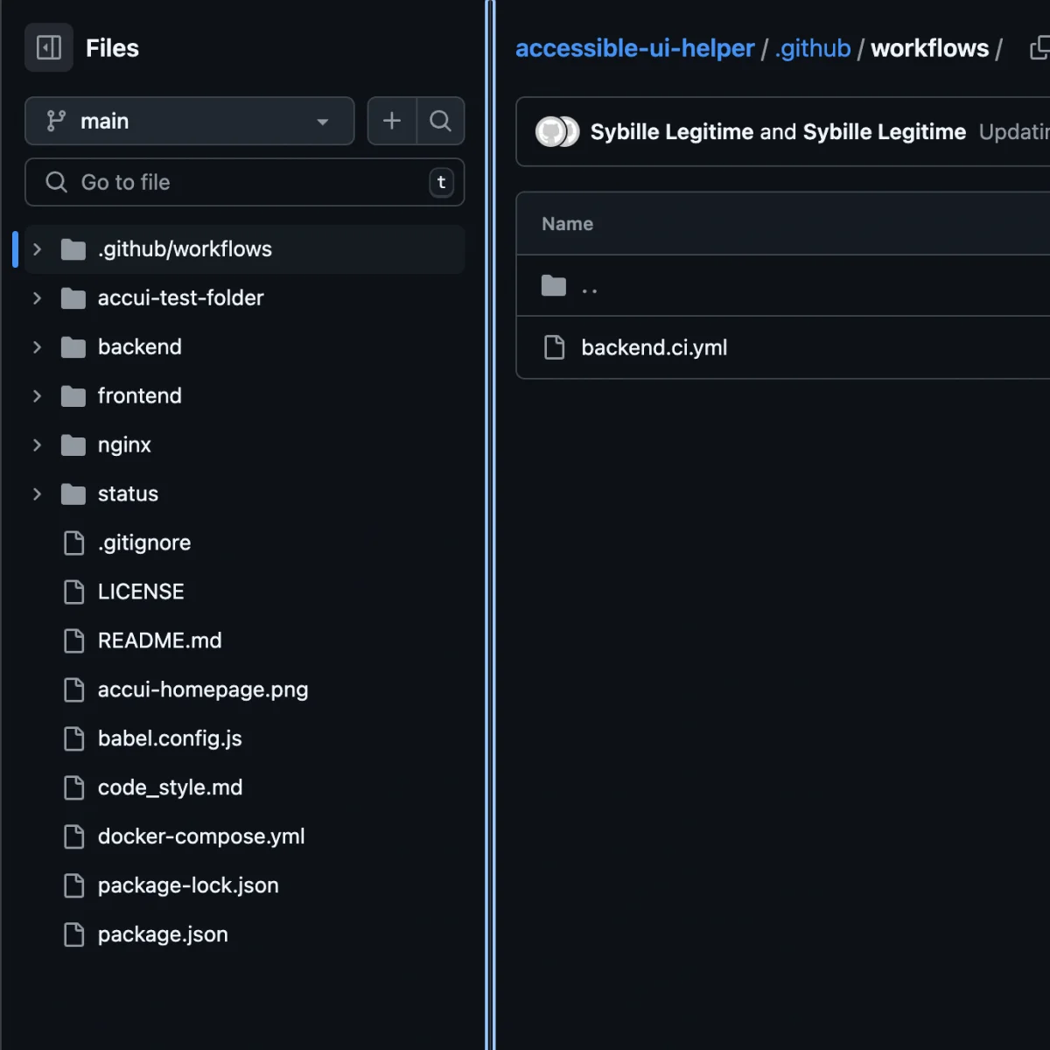Click the search magnifier button

(x=440, y=121)
